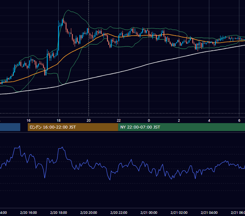Viewport: 245px width, 216px height.
Task: Click the 6 hour label on time axis
Action: tap(239, 121)
